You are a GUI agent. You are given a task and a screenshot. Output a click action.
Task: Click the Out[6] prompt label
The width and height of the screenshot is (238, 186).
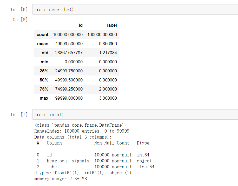click(21, 20)
